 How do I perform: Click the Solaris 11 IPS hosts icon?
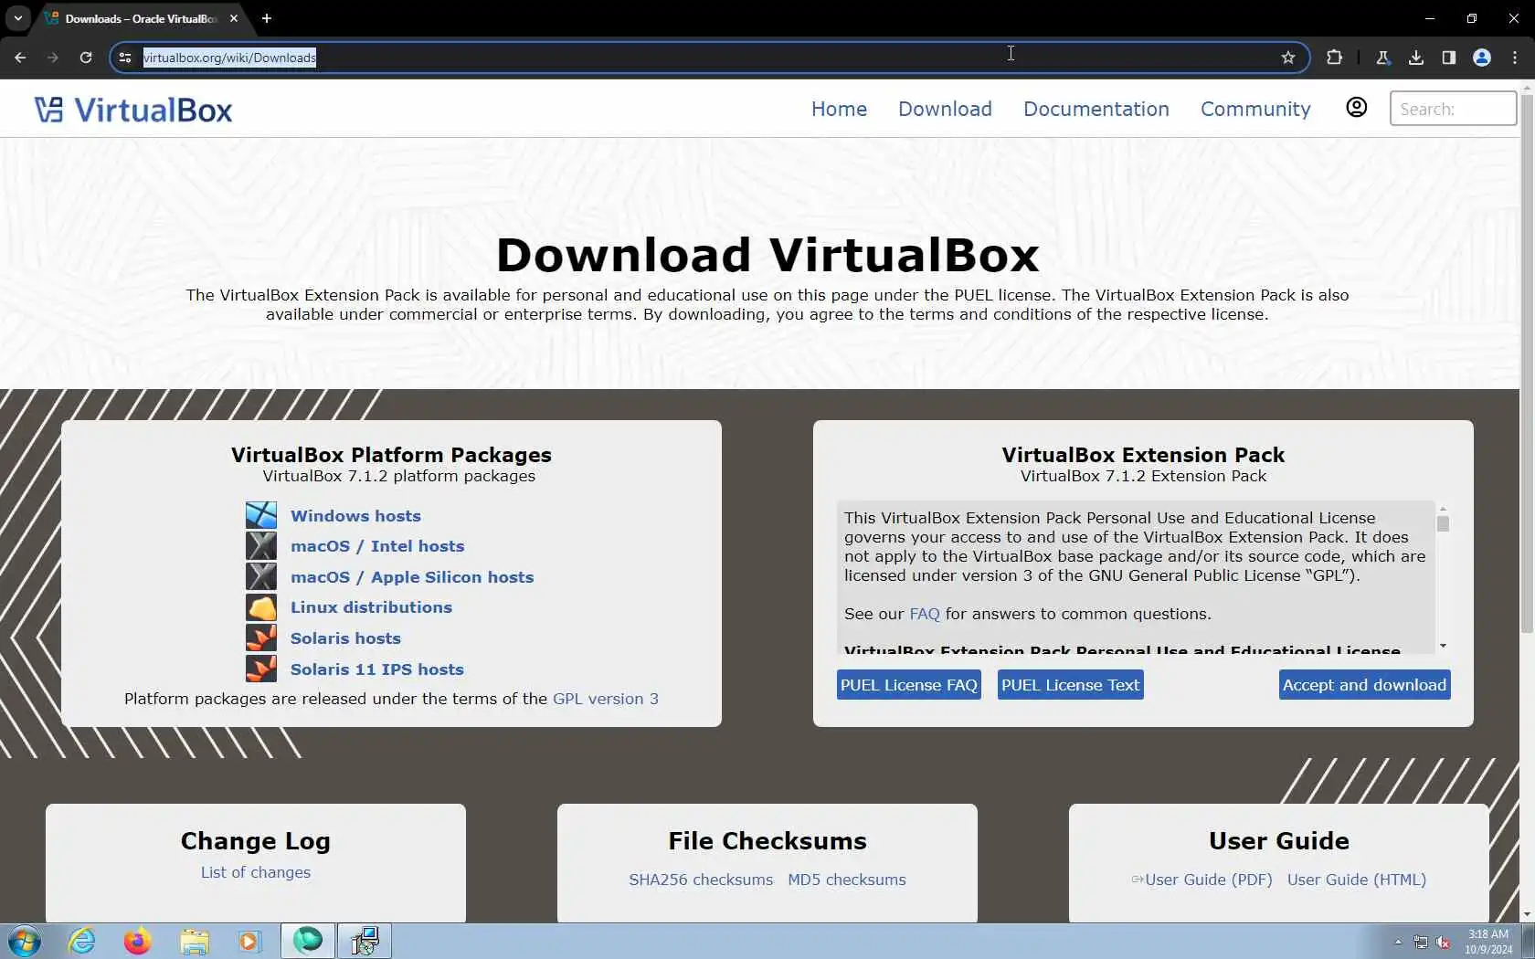(x=261, y=669)
